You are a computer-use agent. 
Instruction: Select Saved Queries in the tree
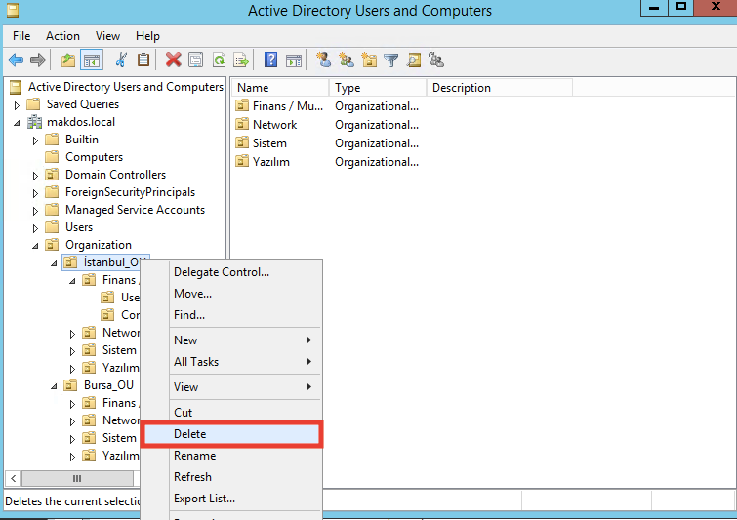83,104
